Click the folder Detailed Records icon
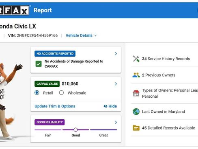This screenshot has width=198, height=149. point(136,128)
